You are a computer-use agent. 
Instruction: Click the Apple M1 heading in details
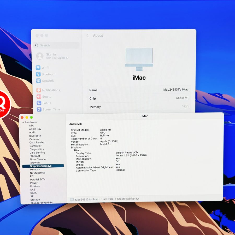[75, 124]
